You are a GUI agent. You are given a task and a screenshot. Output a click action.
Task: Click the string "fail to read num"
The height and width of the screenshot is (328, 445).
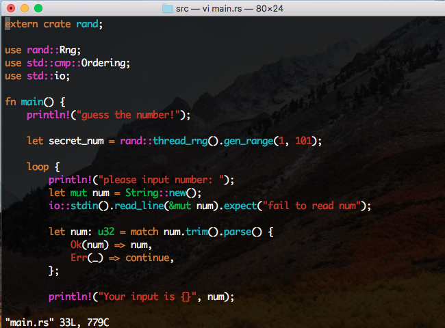311,206
